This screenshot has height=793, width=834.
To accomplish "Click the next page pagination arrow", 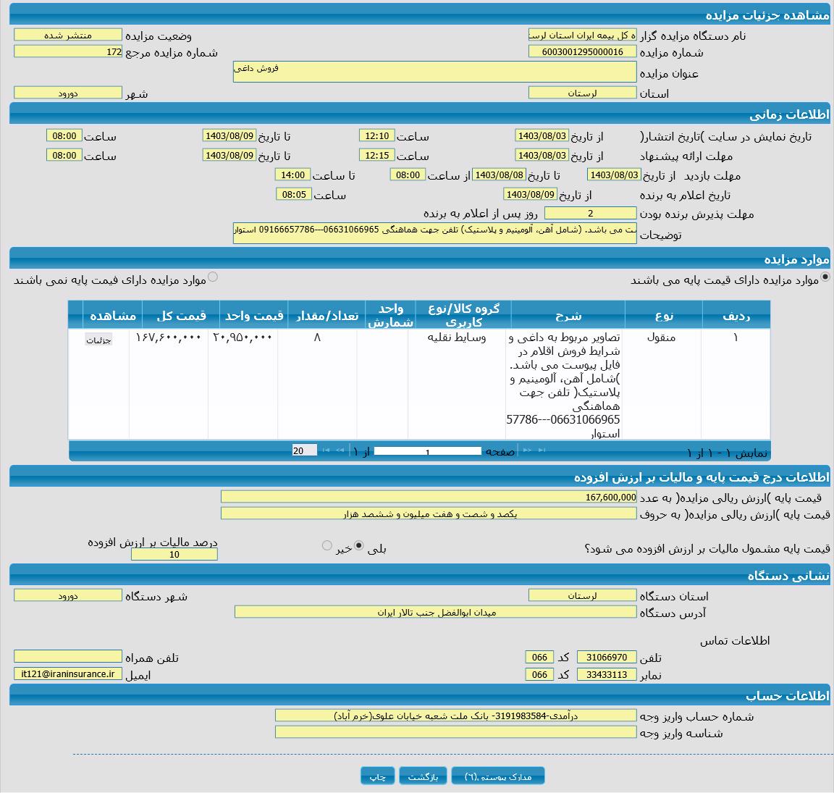I will [340, 450].
